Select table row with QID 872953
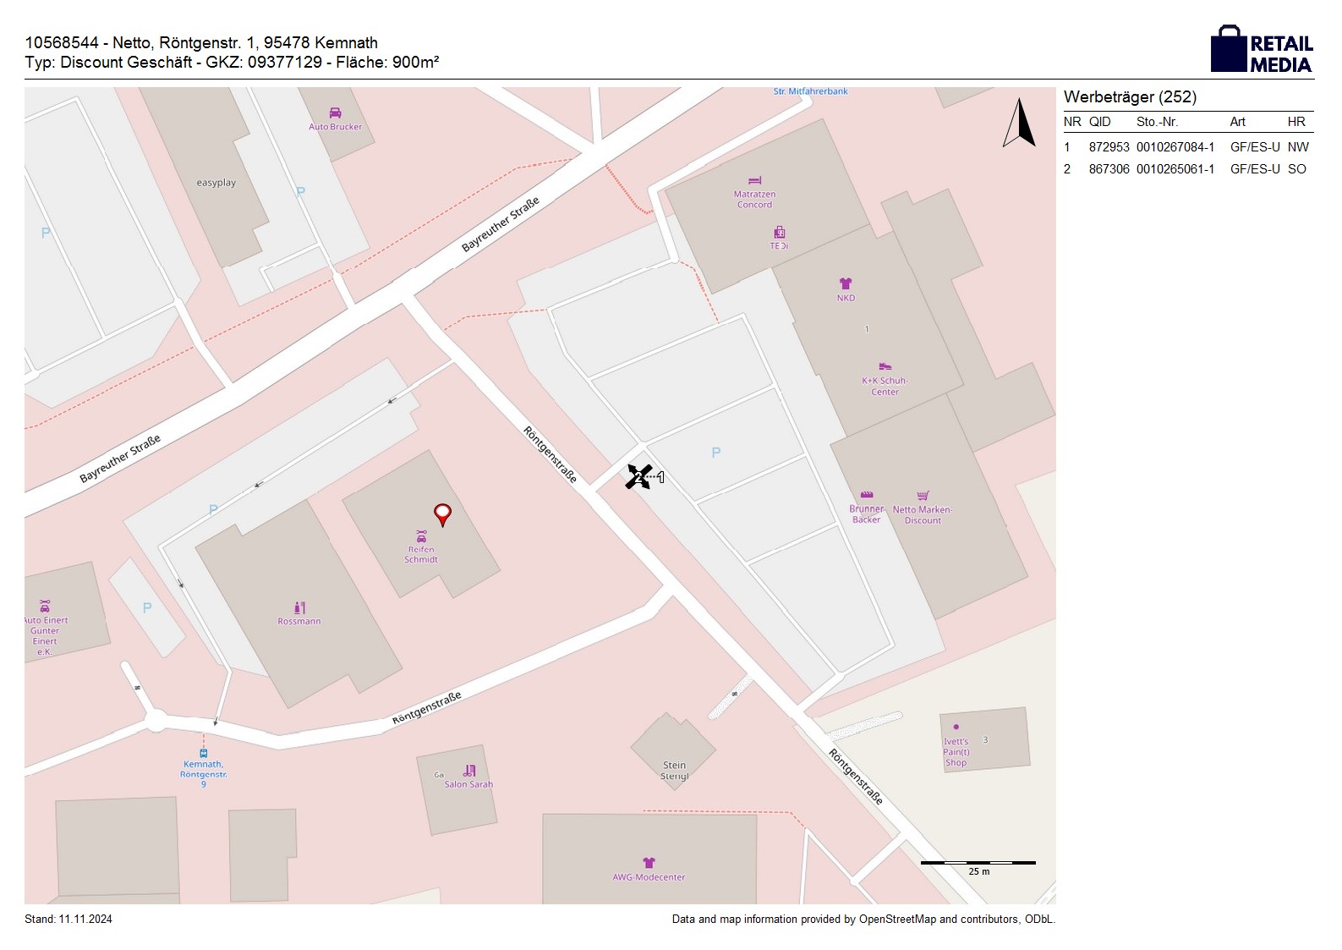The image size is (1342, 950). coord(1187,147)
